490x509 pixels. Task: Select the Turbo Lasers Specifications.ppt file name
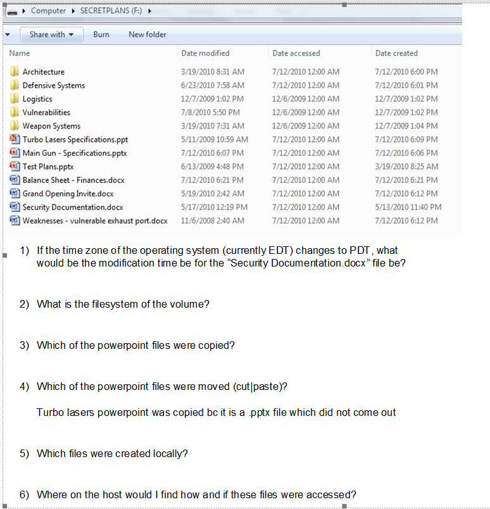(75, 139)
